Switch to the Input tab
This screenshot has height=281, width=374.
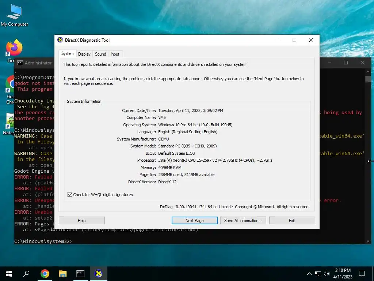(x=115, y=54)
